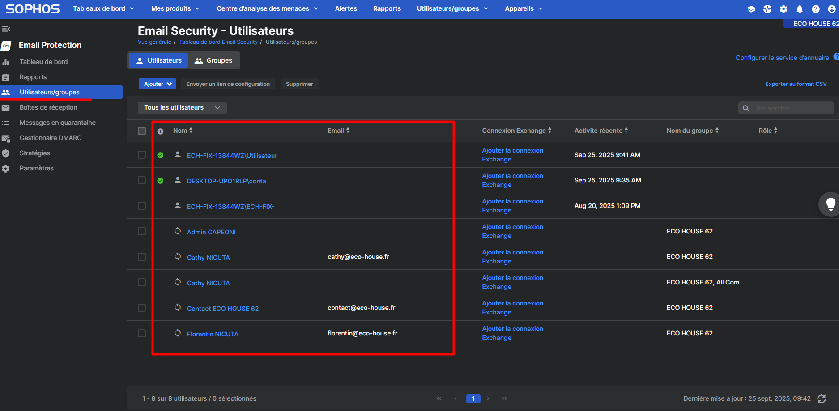Expand the top Utilisateurs/groupes menu

(452, 8)
